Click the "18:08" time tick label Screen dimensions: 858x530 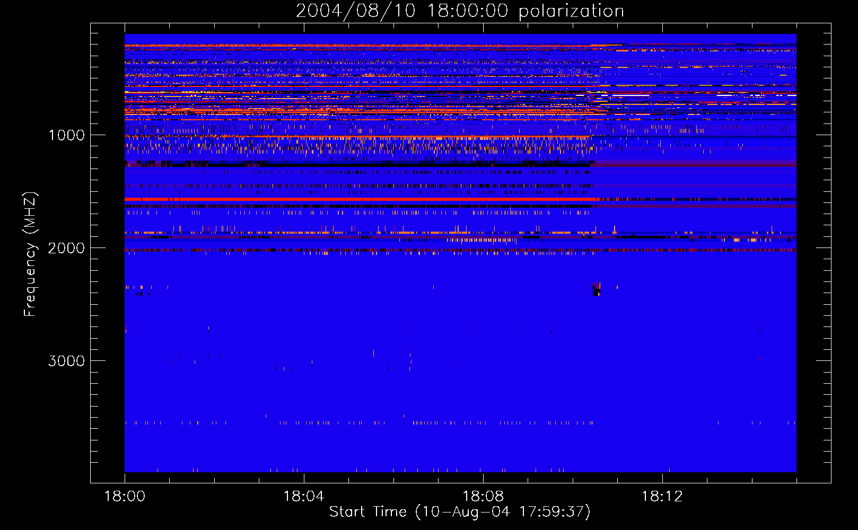pyautogui.click(x=483, y=497)
